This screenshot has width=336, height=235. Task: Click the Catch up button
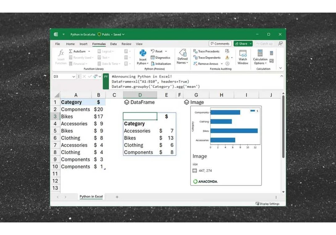point(265,44)
